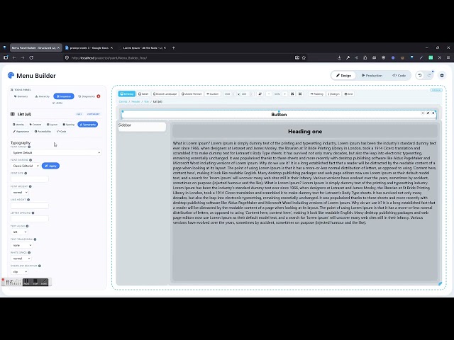
Task: Click inside Line Height input field
Action: point(30,205)
